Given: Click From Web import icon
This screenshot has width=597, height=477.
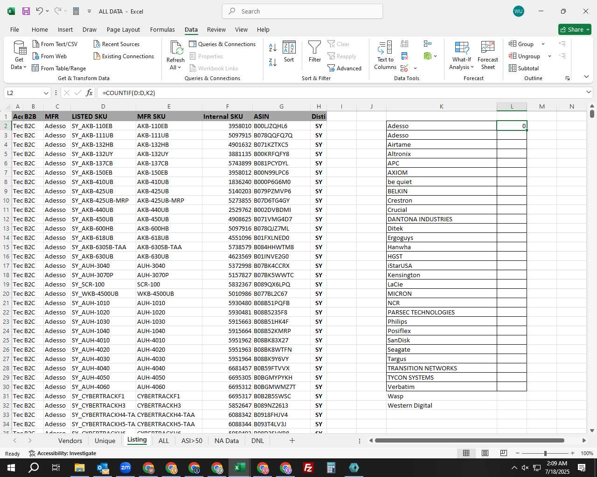Looking at the screenshot, I should [36, 56].
